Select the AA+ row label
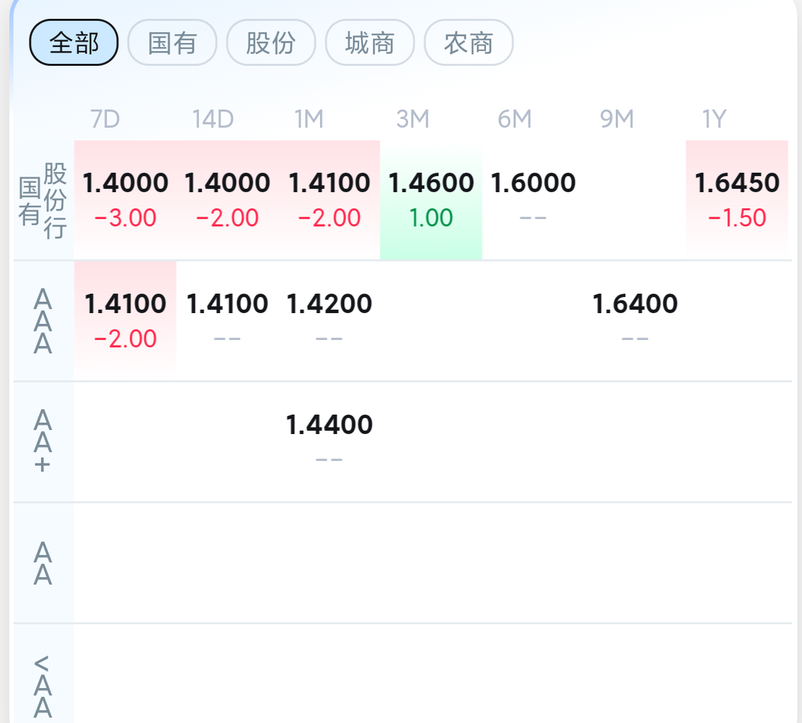Viewport: 802px width, 723px height. click(43, 441)
